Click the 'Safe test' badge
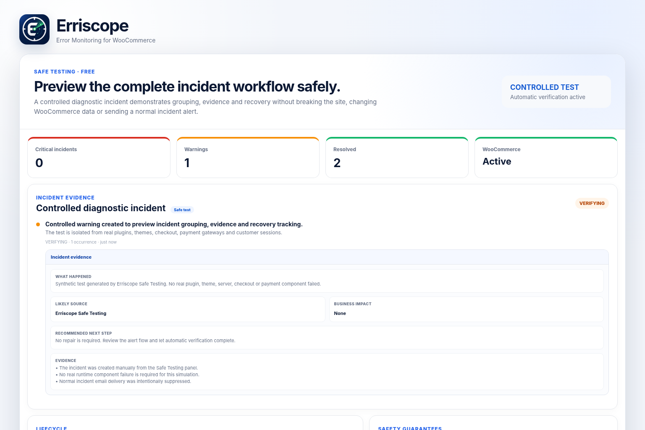 (182, 210)
